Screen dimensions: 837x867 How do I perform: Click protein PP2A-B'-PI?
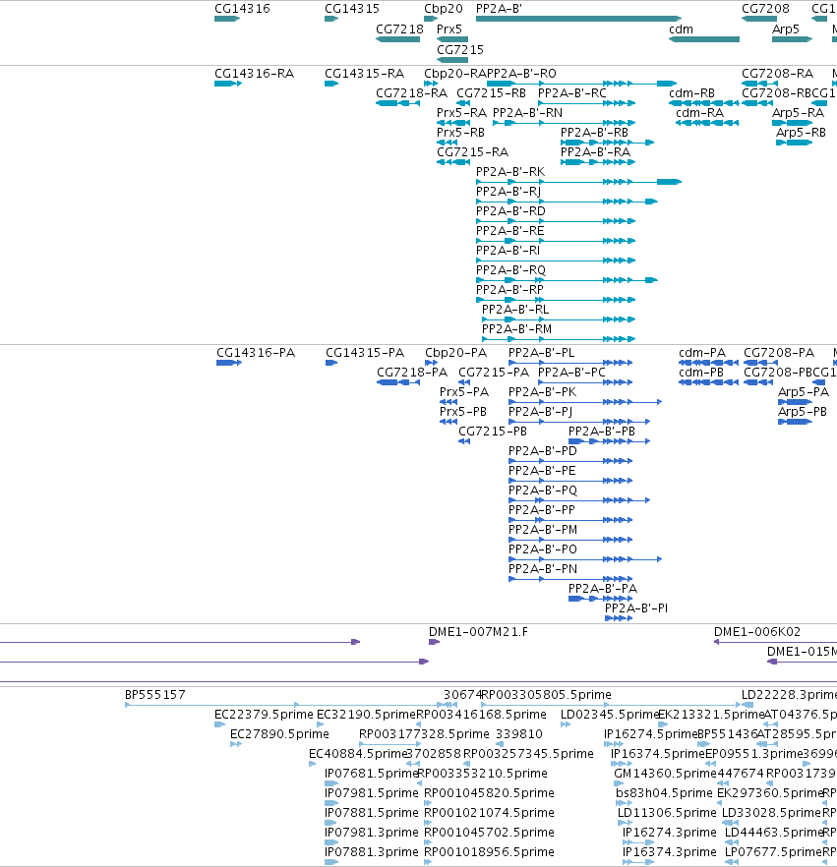[x=636, y=608]
